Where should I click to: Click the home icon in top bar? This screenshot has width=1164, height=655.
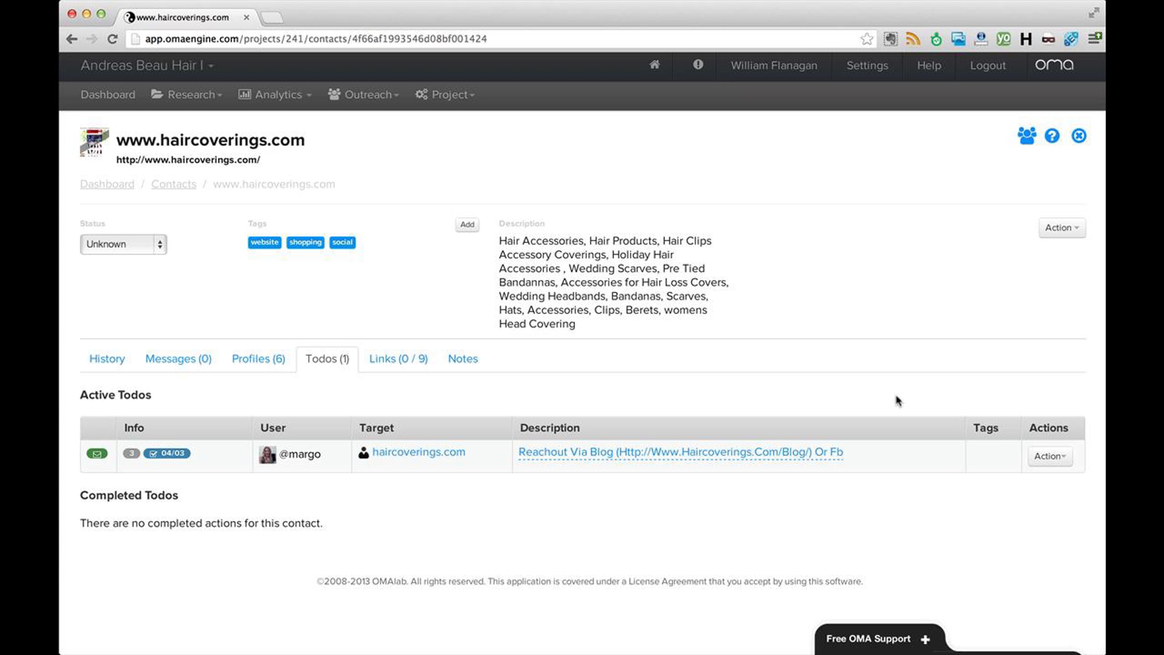coord(654,65)
